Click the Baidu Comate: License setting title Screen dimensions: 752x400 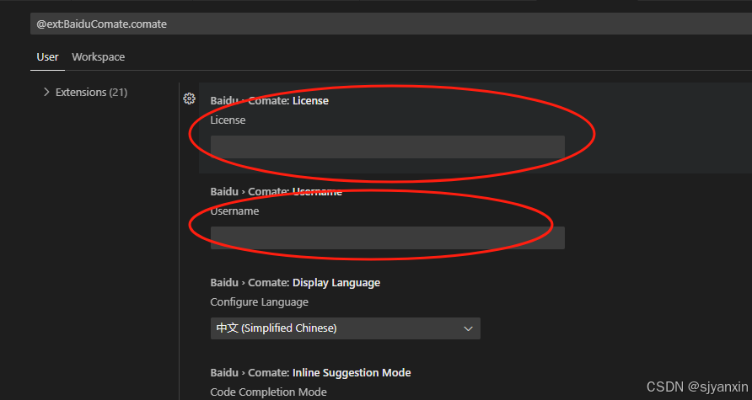(270, 100)
